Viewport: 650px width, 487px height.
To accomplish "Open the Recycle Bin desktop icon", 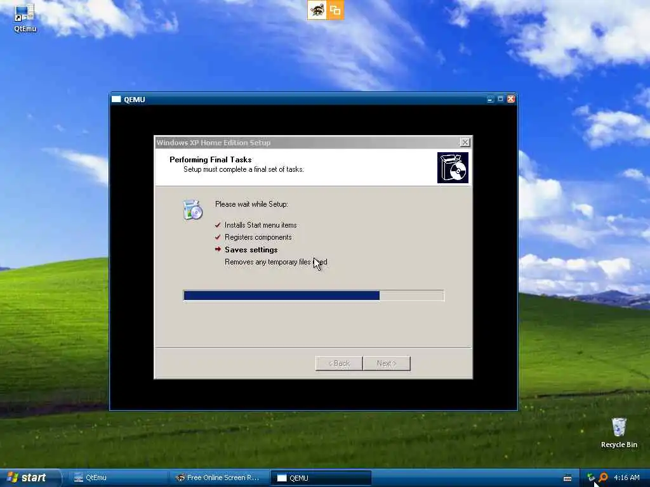I will tap(619, 432).
